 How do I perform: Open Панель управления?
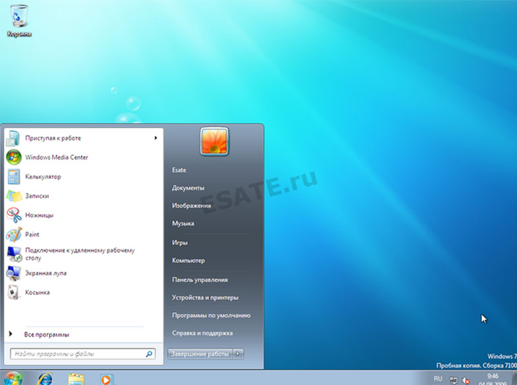click(200, 280)
